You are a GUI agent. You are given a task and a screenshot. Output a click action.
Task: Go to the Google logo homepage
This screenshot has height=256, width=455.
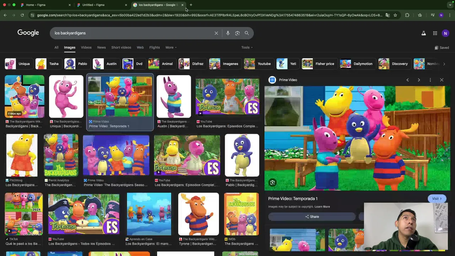28,33
